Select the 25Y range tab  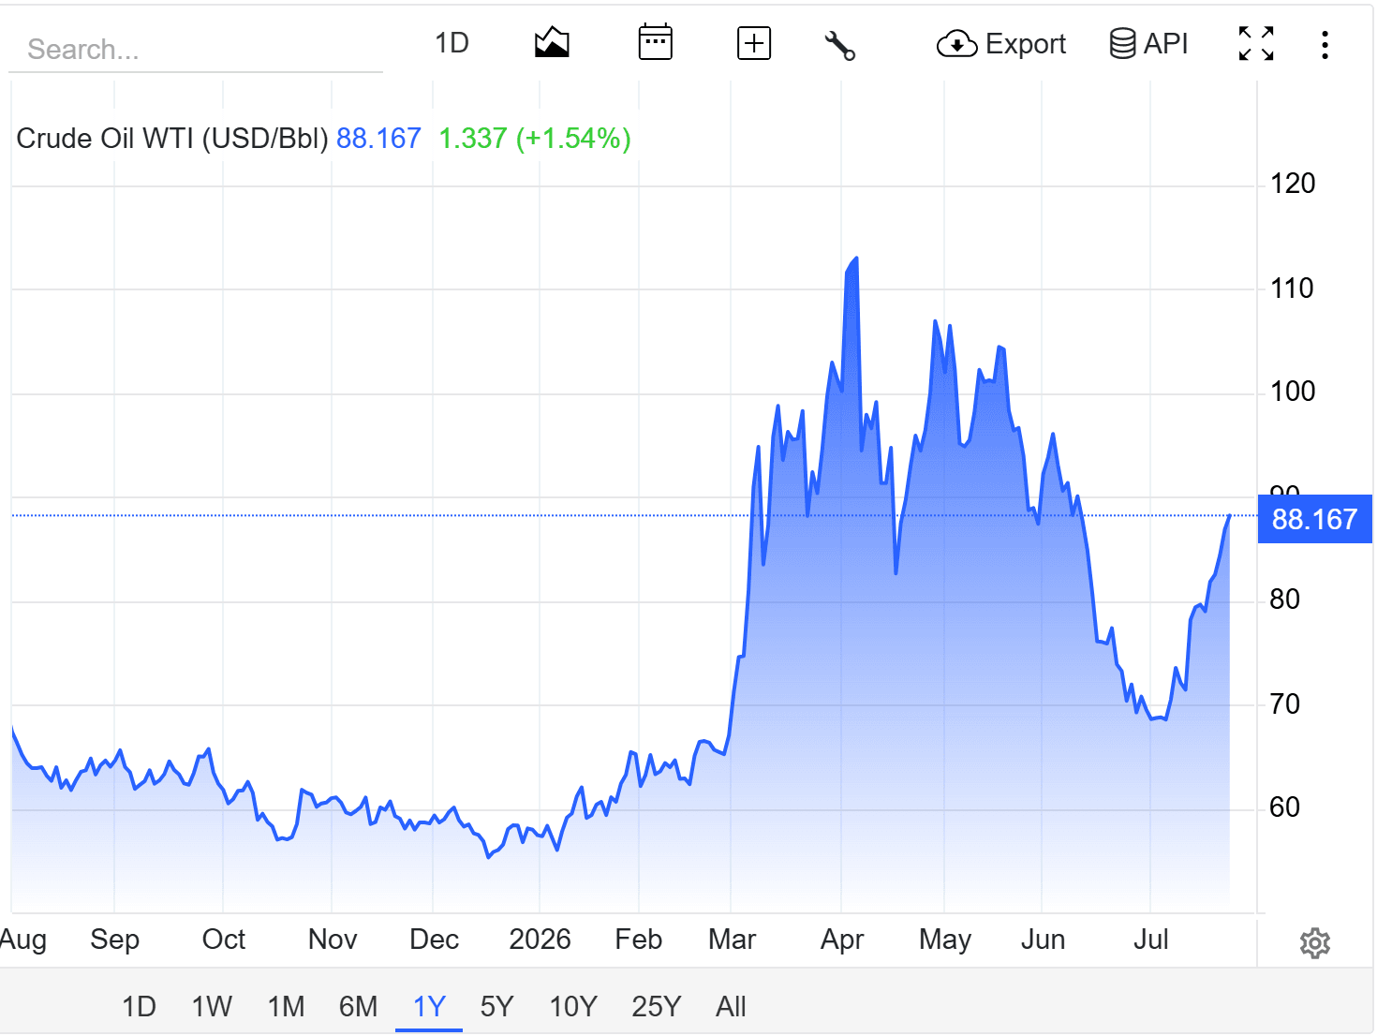(x=656, y=1006)
